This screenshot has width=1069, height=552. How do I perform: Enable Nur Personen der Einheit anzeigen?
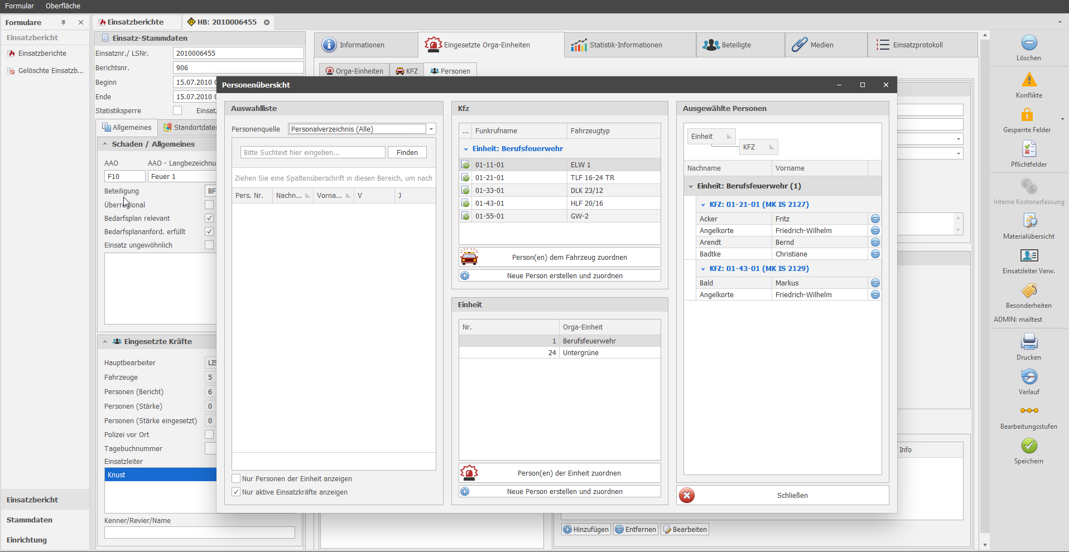pos(237,479)
